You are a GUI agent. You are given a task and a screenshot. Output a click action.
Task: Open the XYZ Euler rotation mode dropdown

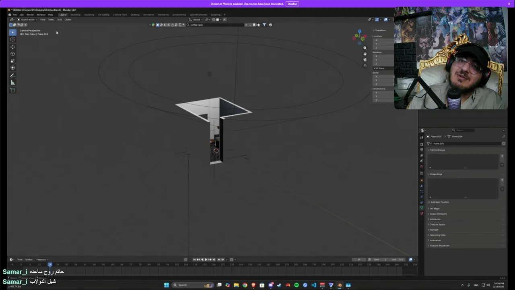(383, 68)
